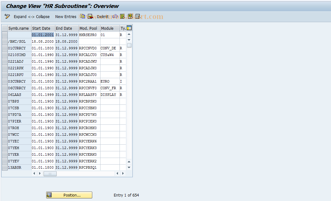Click the Select Block icon

coord(130,16)
